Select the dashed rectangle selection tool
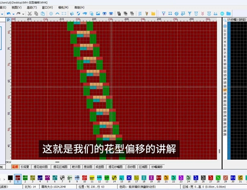The width and height of the screenshot is (247, 190). pos(64,14)
